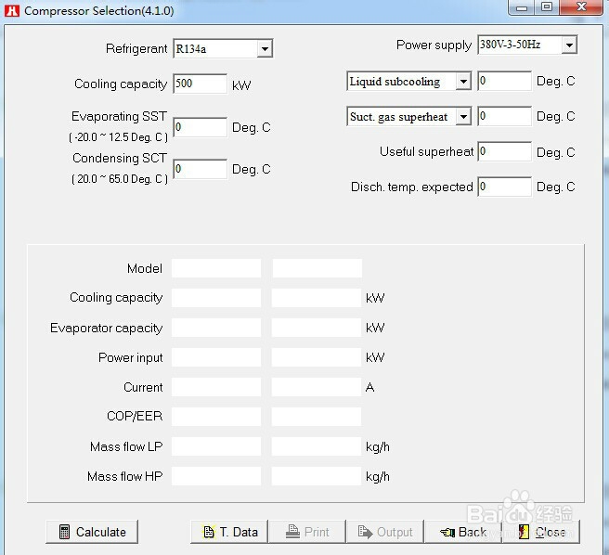Viewport: 609px width, 555px height.
Task: Click second Mass flow HP result field
Action: click(x=317, y=476)
